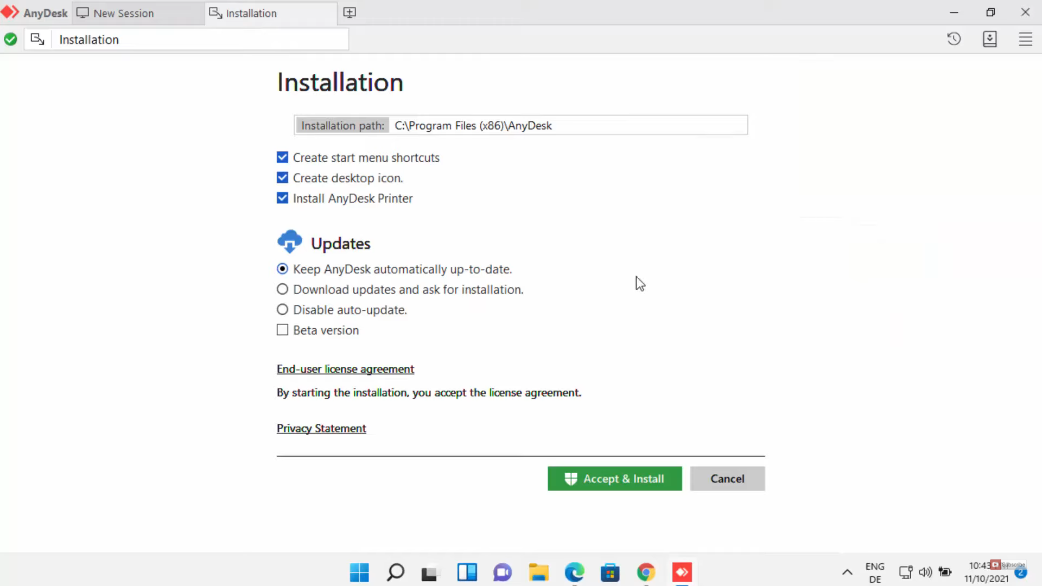This screenshot has height=586, width=1042.
Task: Expand the hidden system tray icons chevron
Action: pyautogui.click(x=847, y=572)
